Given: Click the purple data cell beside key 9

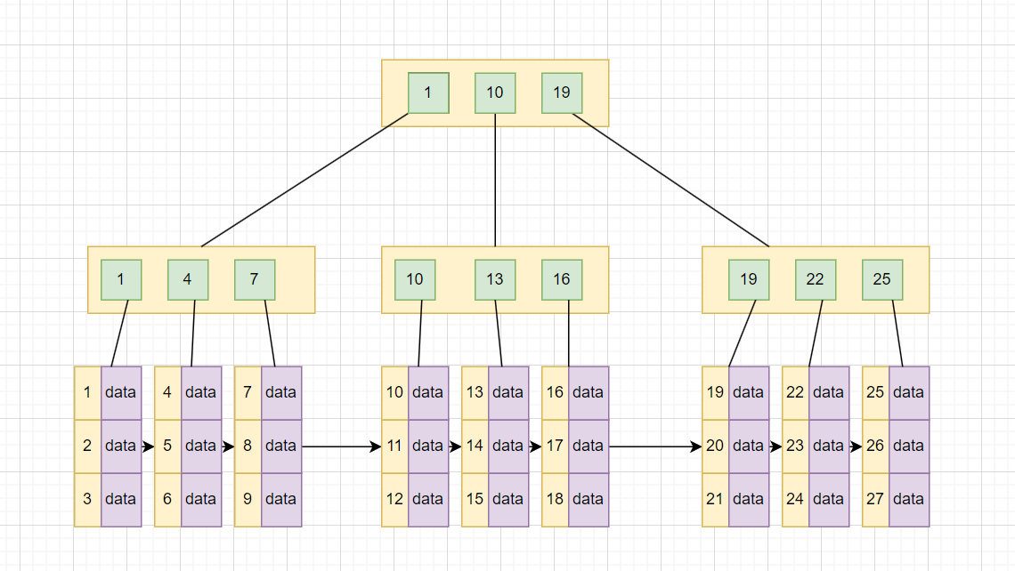Looking at the screenshot, I should [x=281, y=499].
